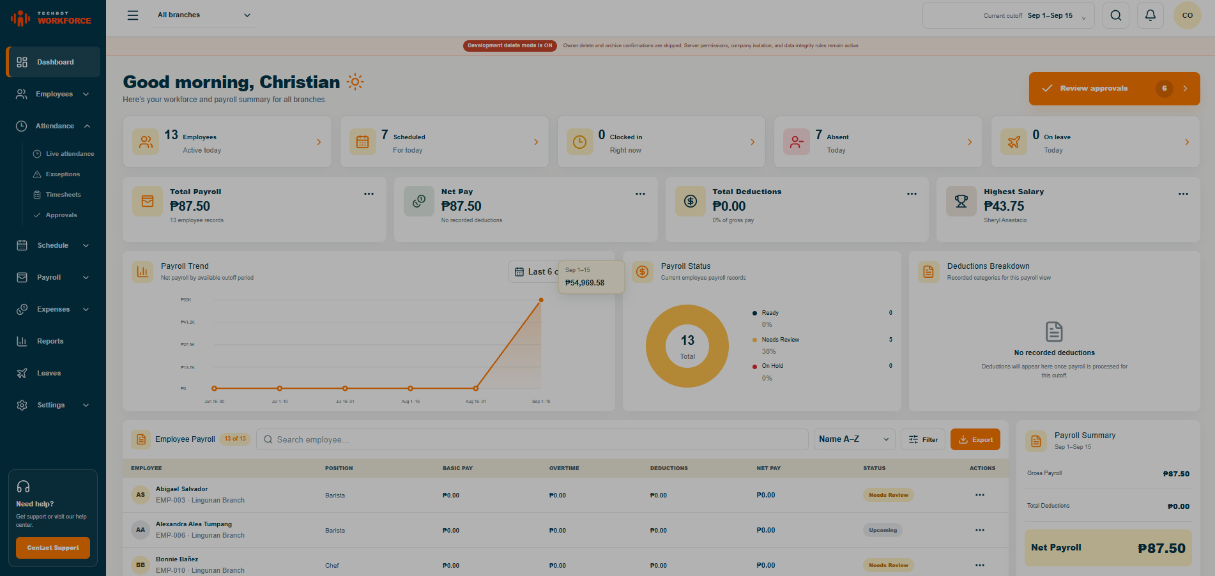Viewport: 1215px width, 576px height.
Task: Open the Name A–Z sort dropdown
Action: 854,439
